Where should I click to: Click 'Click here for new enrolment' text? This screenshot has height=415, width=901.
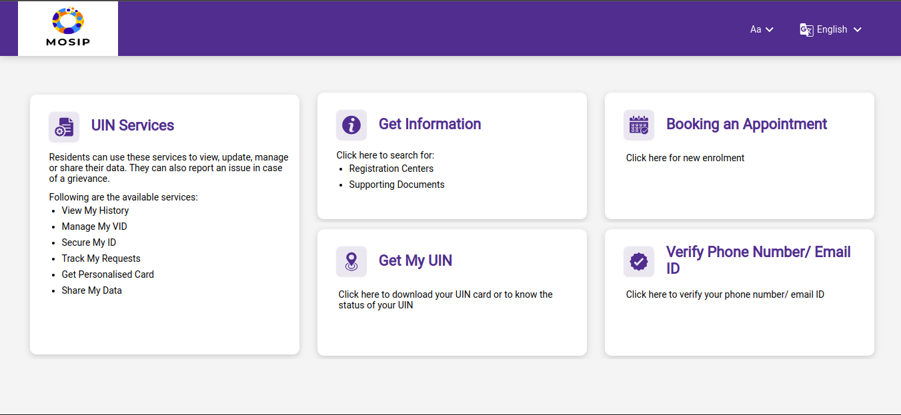click(x=685, y=158)
